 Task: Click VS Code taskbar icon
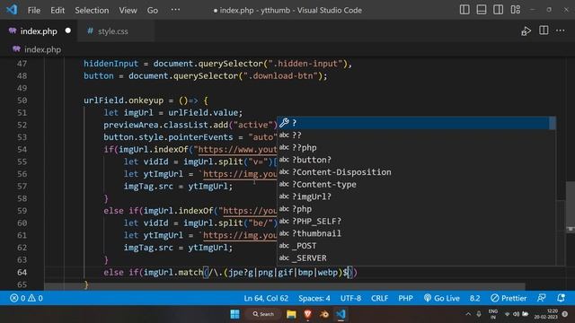[x=341, y=314]
